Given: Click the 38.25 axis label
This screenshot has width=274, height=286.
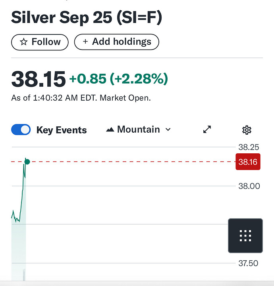Looking at the screenshot, I should (x=249, y=147).
